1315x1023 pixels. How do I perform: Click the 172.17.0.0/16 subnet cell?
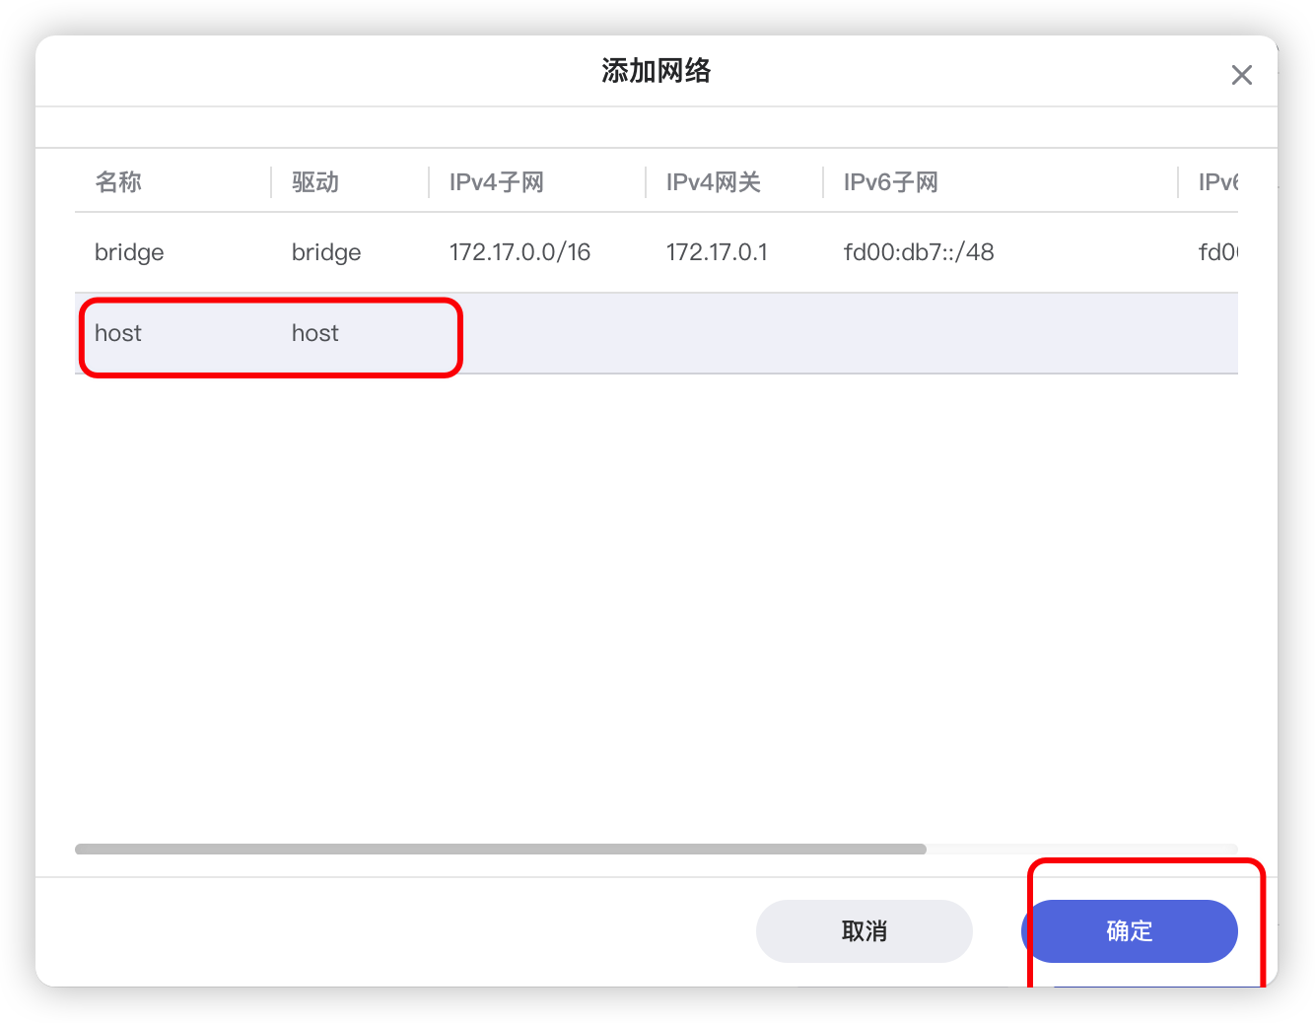(x=519, y=252)
